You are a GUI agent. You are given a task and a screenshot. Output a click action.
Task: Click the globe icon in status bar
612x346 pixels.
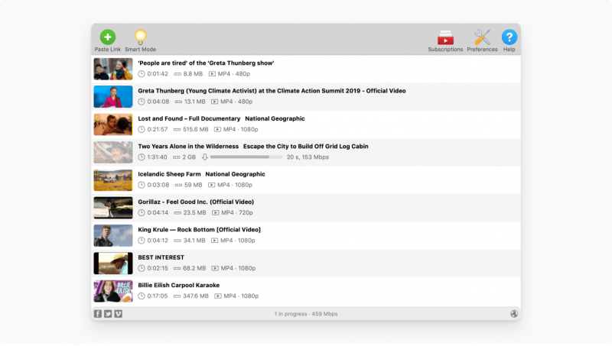(514, 314)
